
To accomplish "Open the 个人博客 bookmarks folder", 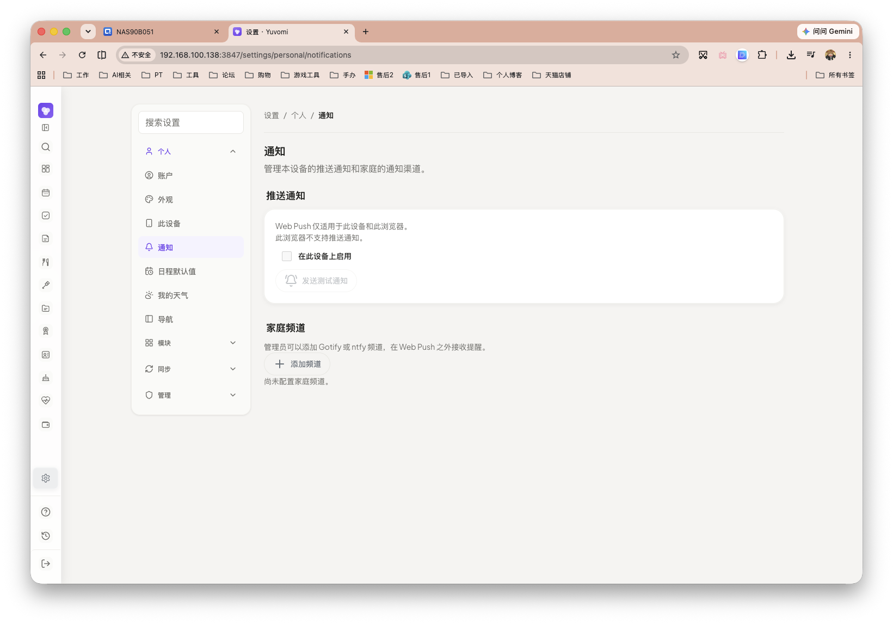I will [x=503, y=75].
